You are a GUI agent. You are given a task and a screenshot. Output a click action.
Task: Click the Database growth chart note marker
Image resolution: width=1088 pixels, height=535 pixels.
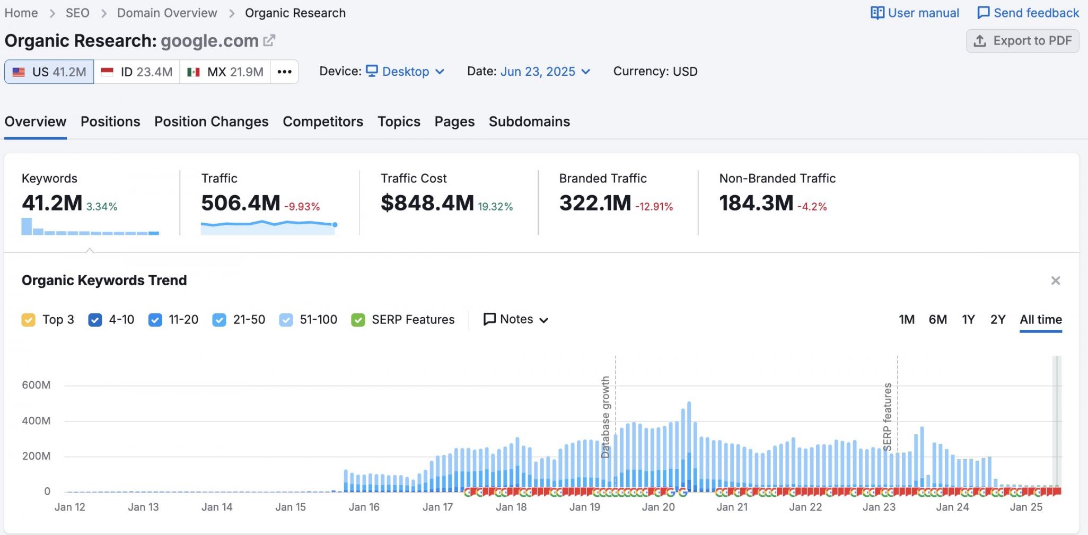click(606, 417)
